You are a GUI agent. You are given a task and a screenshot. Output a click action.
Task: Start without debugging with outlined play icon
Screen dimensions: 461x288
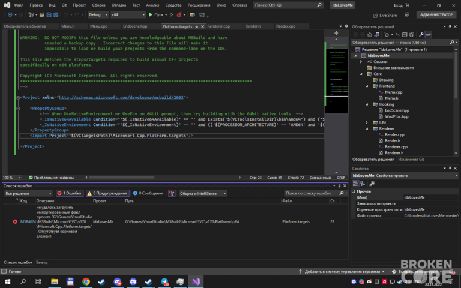172,14
